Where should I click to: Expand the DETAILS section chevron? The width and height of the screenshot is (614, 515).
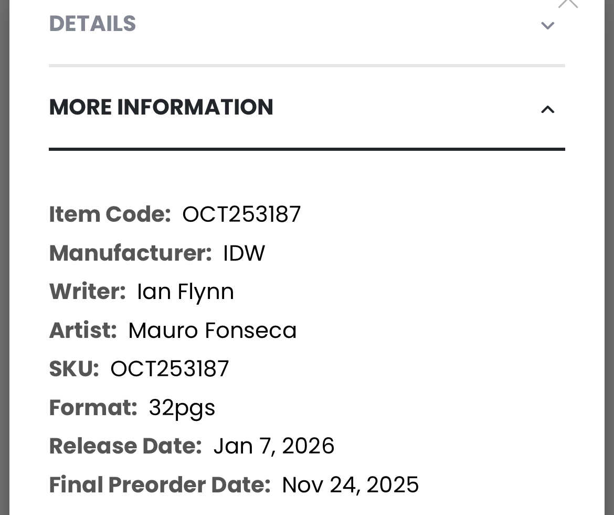pos(547,25)
